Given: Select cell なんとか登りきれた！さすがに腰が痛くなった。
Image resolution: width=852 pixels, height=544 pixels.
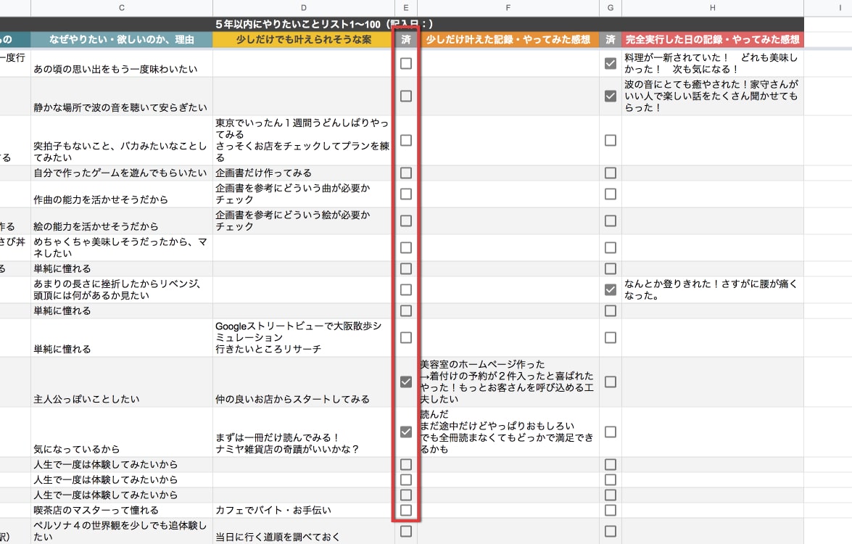Looking at the screenshot, I should tap(712, 289).
